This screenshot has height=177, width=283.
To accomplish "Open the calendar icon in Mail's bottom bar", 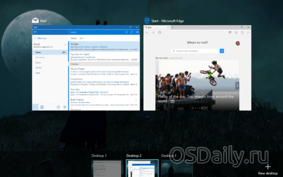I will pyautogui.click(x=42, y=107).
